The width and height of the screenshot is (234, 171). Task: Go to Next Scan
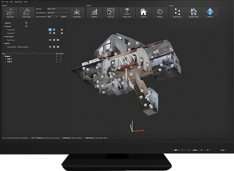pos(111,13)
